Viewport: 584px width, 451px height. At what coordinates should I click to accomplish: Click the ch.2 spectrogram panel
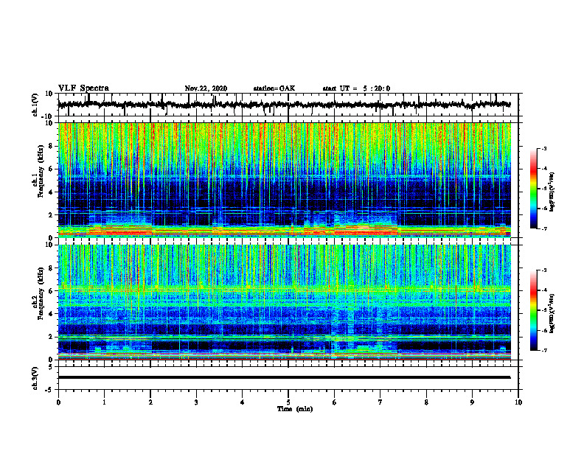pos(285,302)
